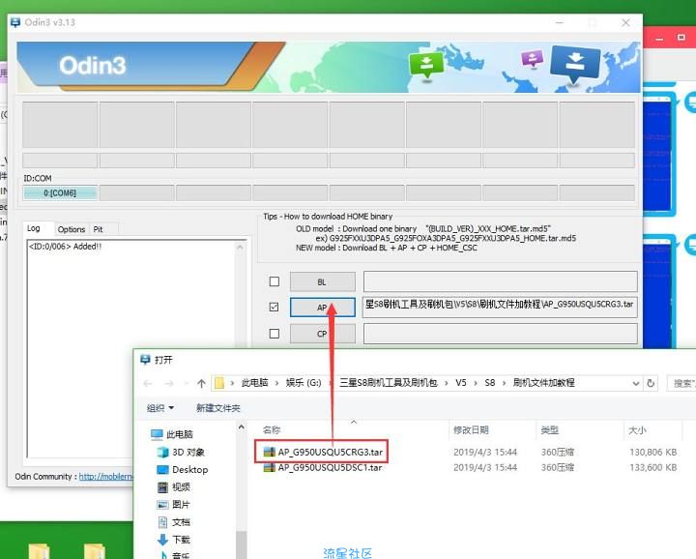696x559 pixels.
Task: Tick the BL checkbox
Action: point(275,281)
